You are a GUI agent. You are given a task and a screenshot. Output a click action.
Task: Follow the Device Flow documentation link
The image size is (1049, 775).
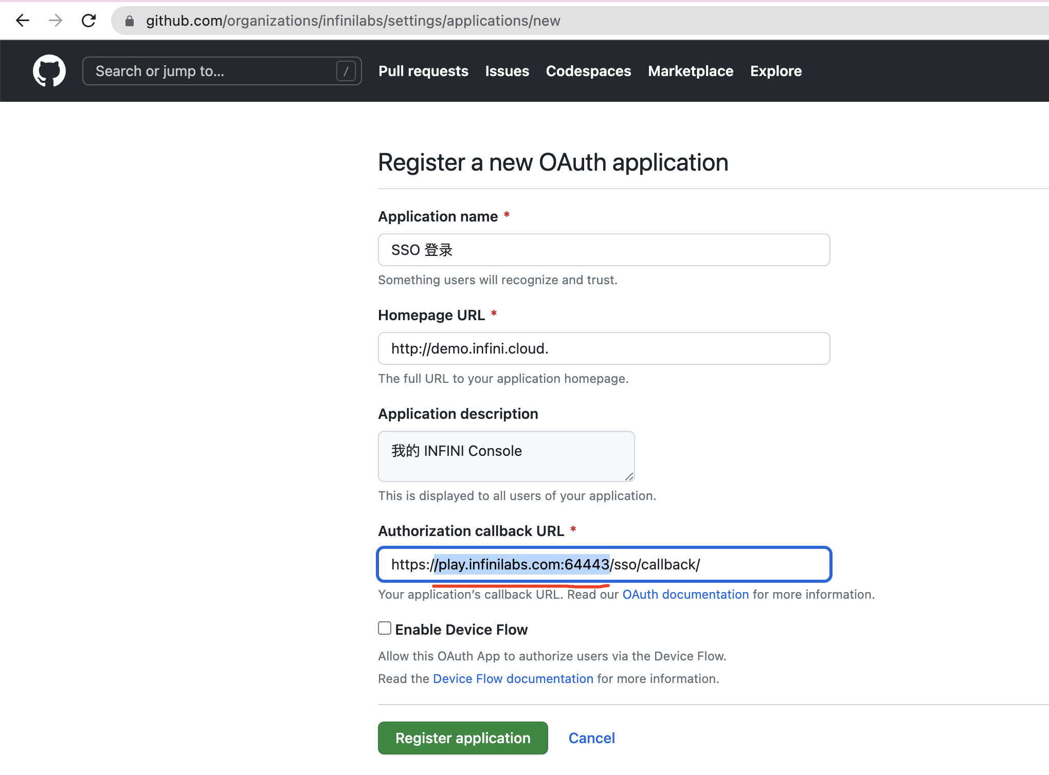(513, 678)
